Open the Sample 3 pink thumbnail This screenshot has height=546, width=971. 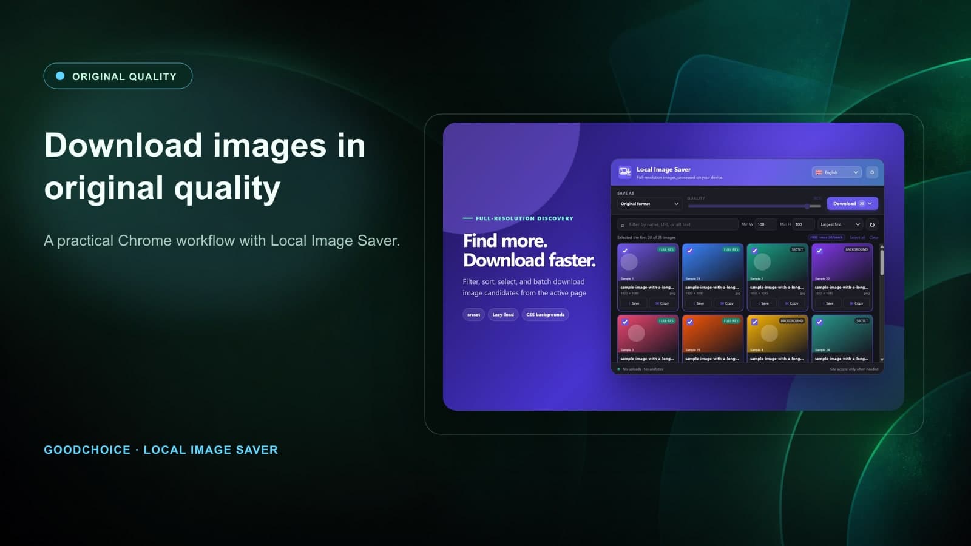(648, 334)
